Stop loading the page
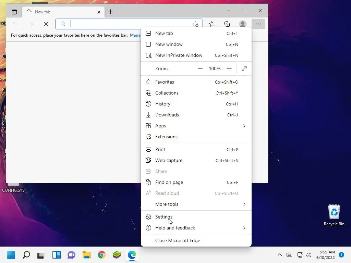351x263 pixels. coord(46,24)
